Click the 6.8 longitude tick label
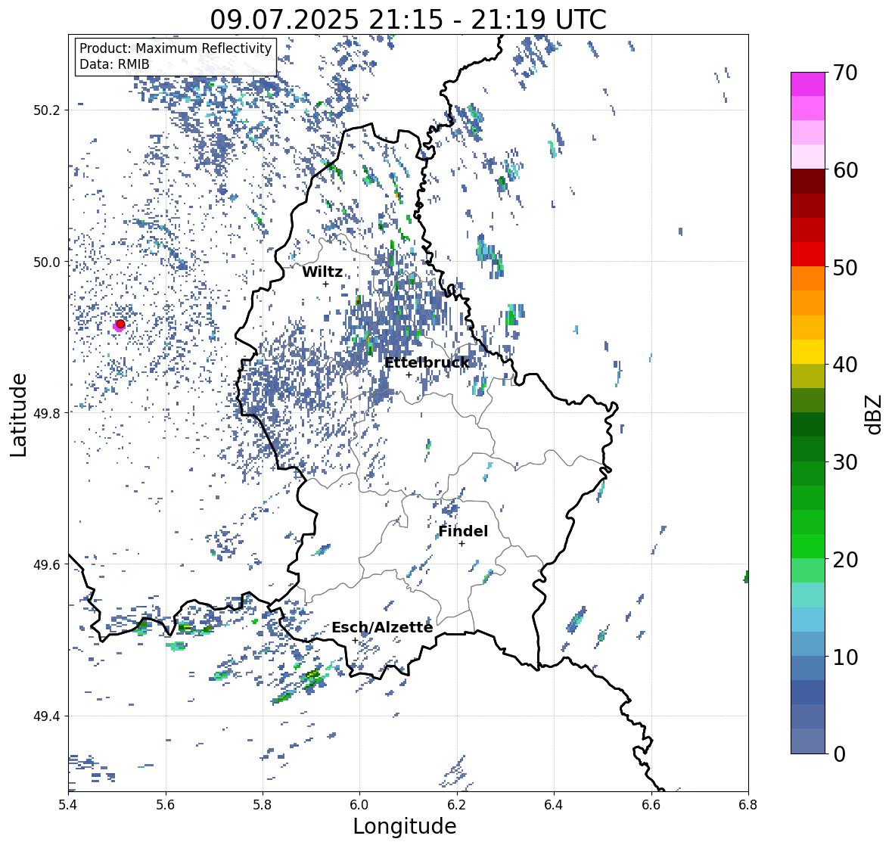 (748, 805)
